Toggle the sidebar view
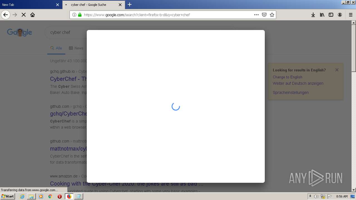The image size is (356, 200). [331, 15]
